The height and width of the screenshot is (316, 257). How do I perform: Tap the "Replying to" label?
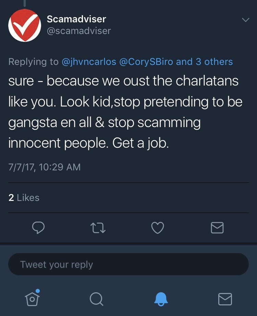(33, 62)
